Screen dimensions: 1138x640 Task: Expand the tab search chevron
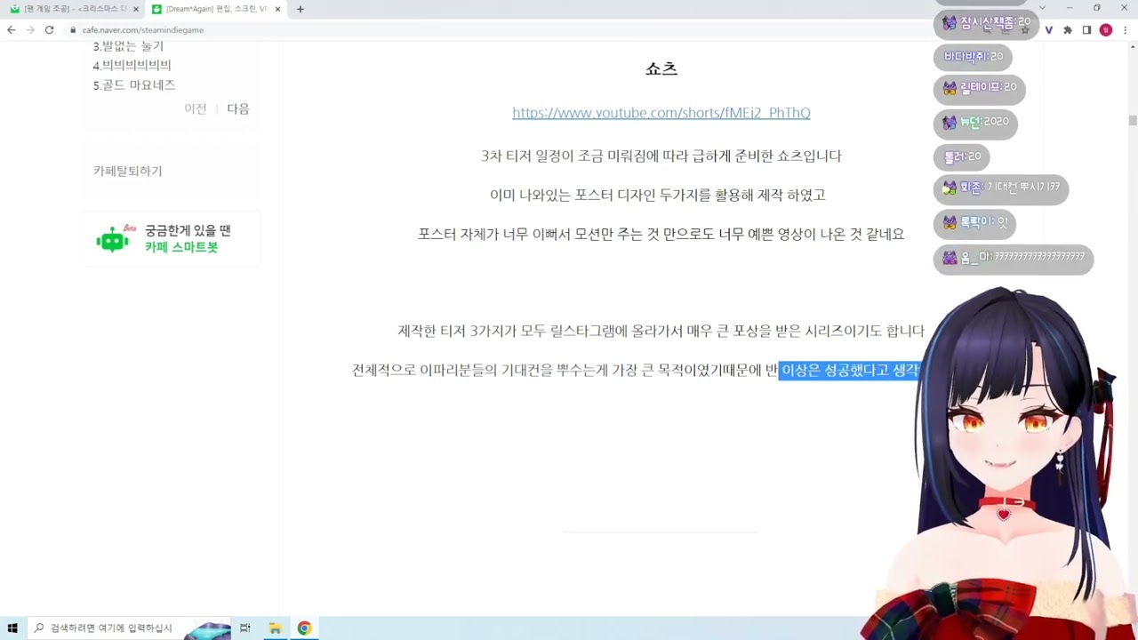pos(1042,8)
